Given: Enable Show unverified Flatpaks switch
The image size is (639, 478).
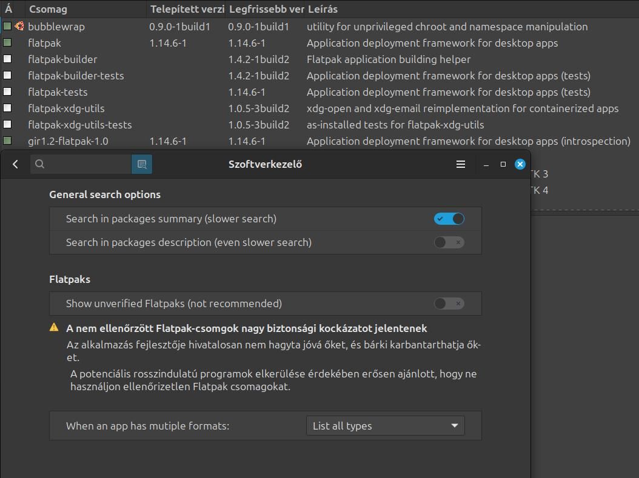Looking at the screenshot, I should point(449,304).
